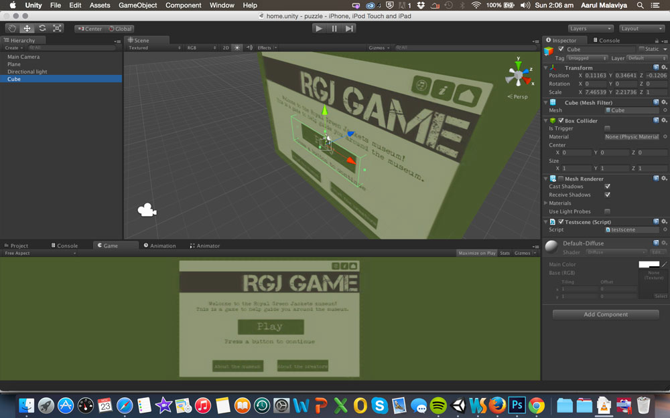Uncheck Cast Shadows in Mesh Renderer
This screenshot has width=670, height=418.
point(607,187)
